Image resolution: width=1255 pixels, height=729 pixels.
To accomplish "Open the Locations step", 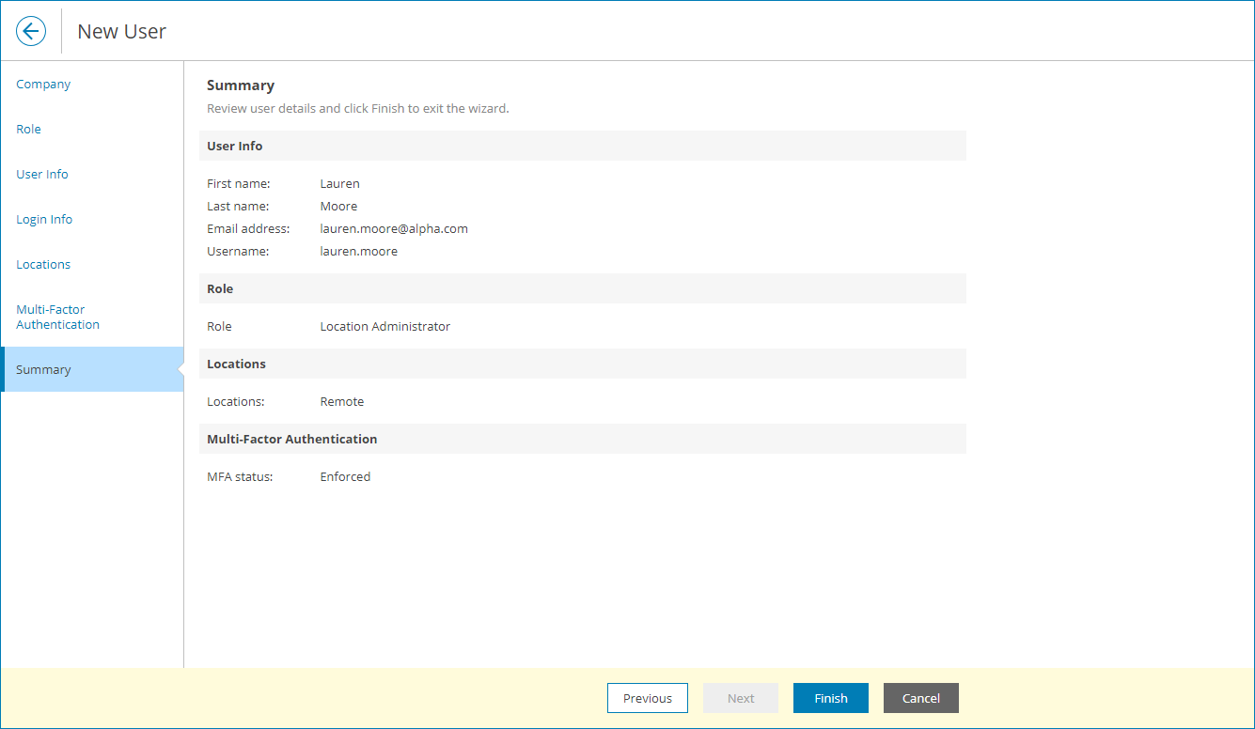I will (43, 264).
